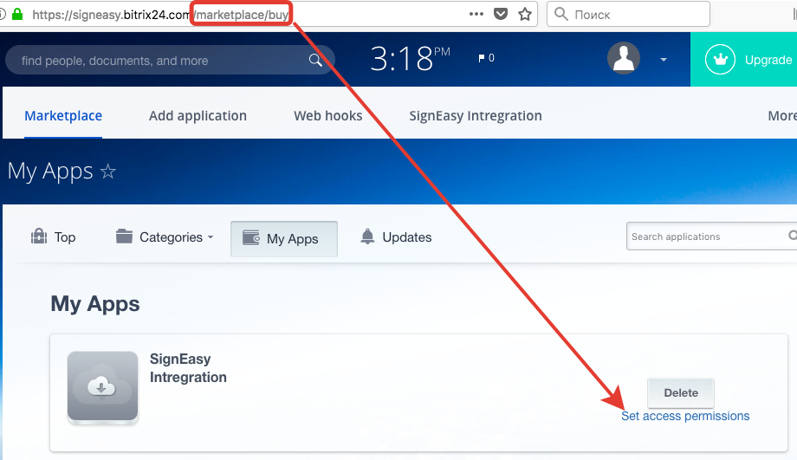This screenshot has width=797, height=460.
Task: Add My Apps page to favorites star
Action: point(107,172)
